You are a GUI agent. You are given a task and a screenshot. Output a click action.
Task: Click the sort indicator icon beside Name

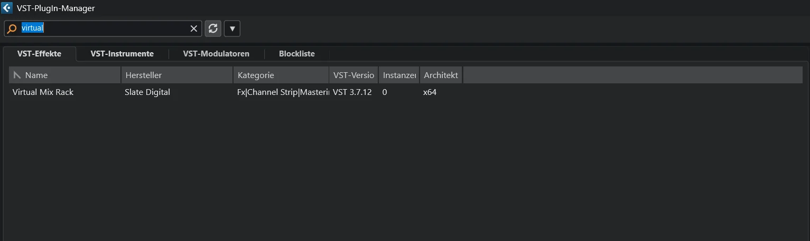pos(17,75)
